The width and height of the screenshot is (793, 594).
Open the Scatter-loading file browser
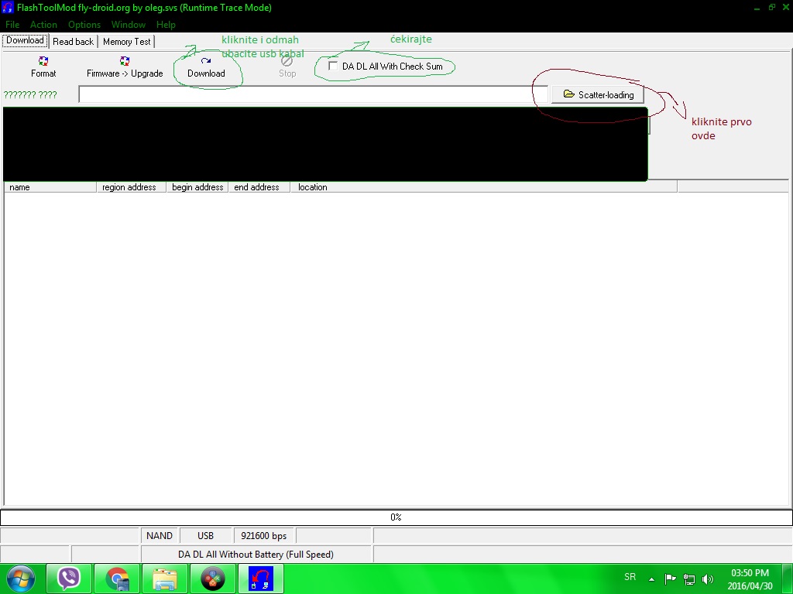pyautogui.click(x=597, y=94)
